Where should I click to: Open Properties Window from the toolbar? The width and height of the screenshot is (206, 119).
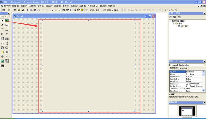pos(68,10)
